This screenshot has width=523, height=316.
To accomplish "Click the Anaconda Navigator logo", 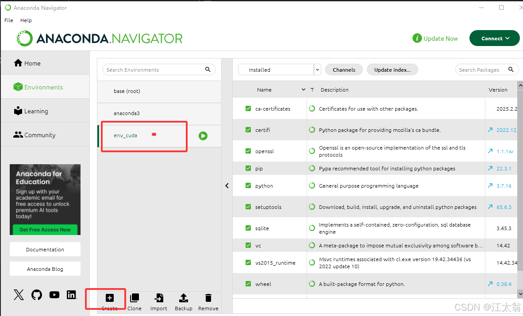I will (100, 39).
